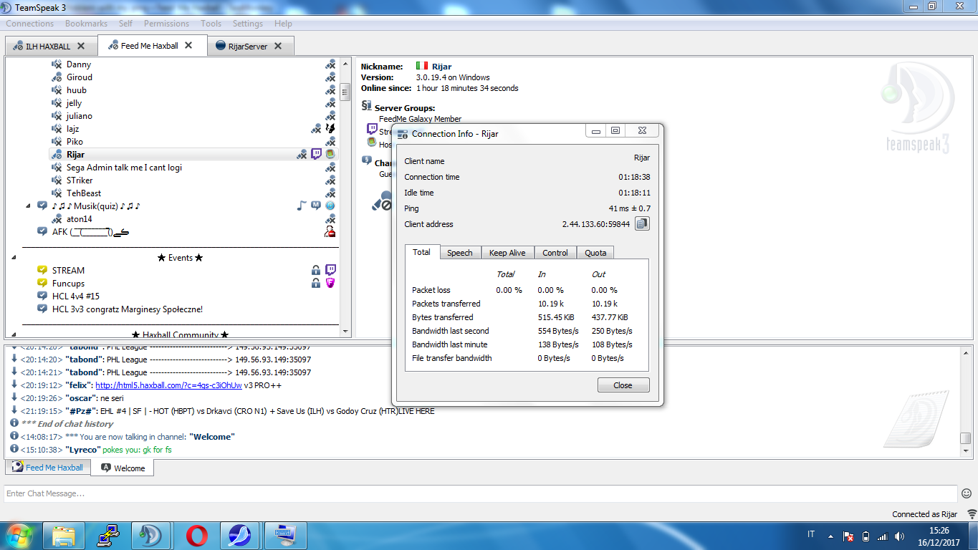978x550 pixels.
Task: Close the Feed Me Haxball server tab
Action: pos(188,45)
